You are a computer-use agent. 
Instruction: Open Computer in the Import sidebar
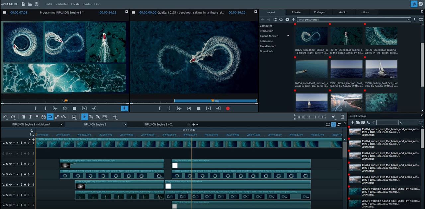[x=266, y=26]
